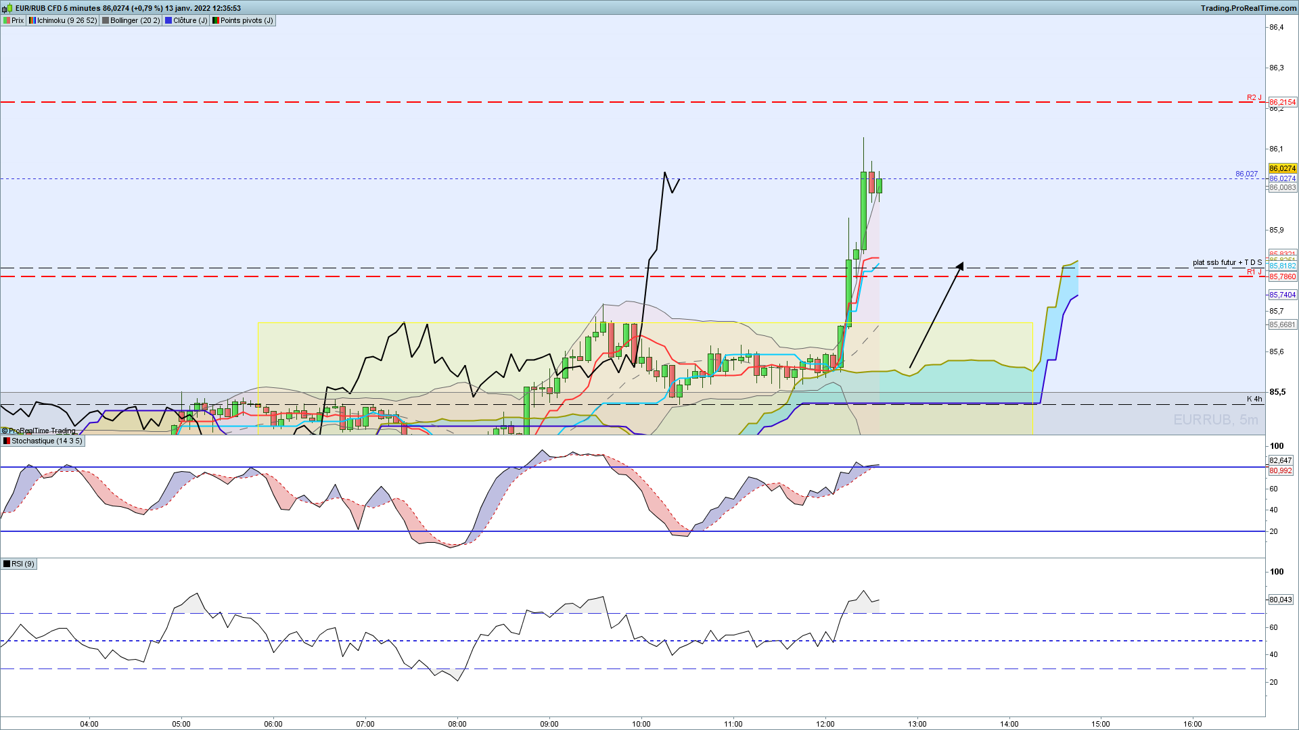Open the Bollinger (20 2) indicator label

(131, 20)
